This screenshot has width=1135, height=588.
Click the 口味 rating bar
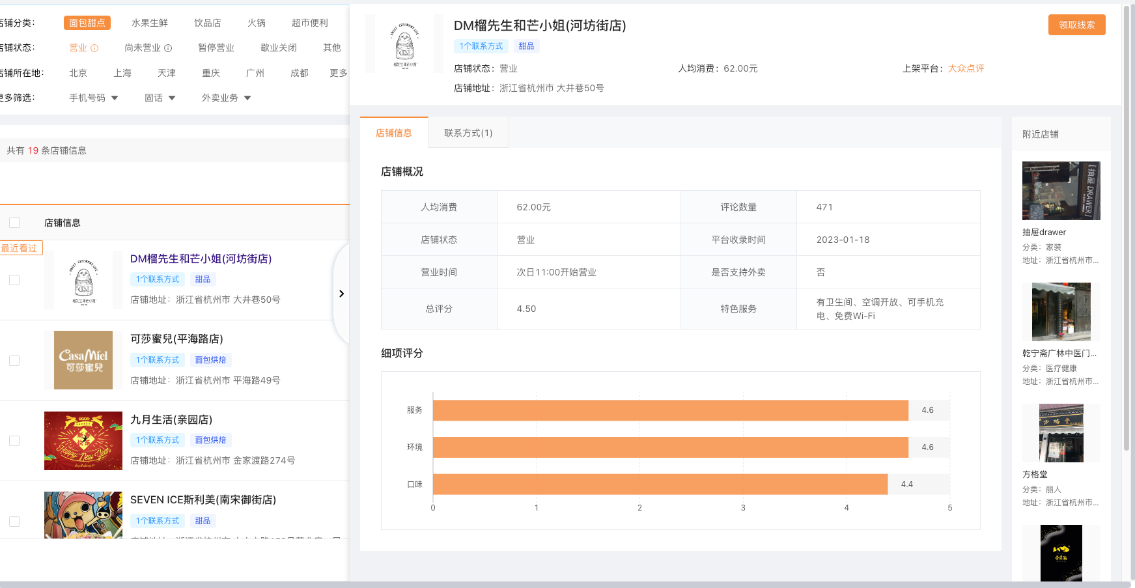coord(660,484)
